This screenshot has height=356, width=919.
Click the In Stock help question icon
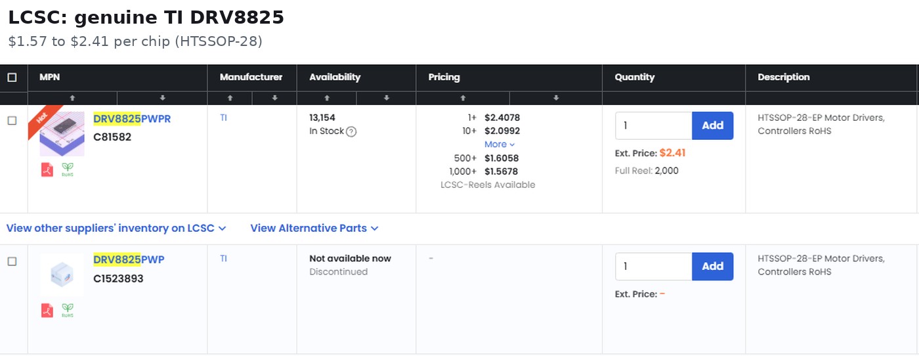[x=351, y=131]
